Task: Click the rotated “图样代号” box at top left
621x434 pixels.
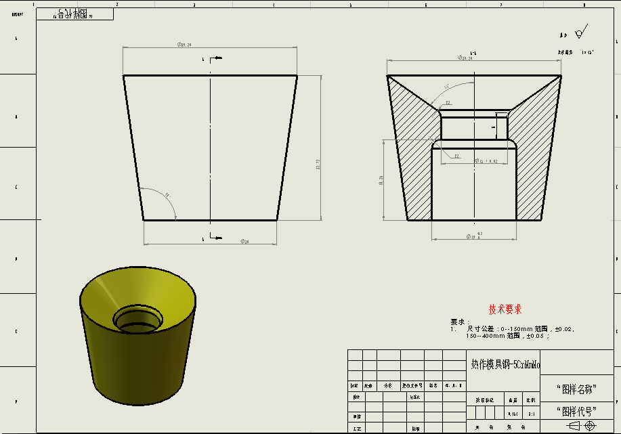Action: (x=75, y=14)
